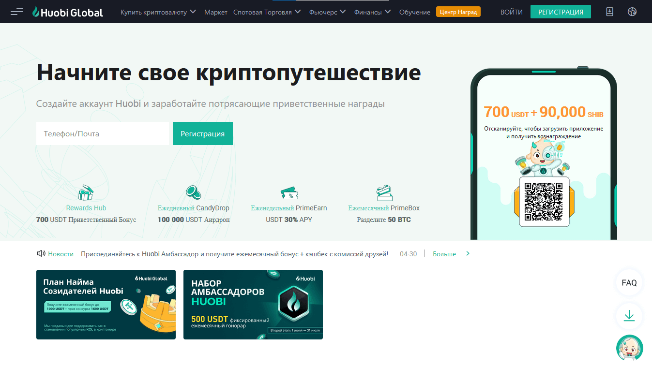Focus the Телефон/Почта input field
The height and width of the screenshot is (367, 652).
pos(102,133)
